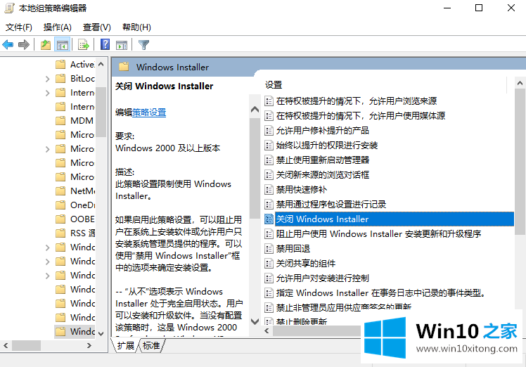This screenshot has height=367, width=526.
Task: Open the 查看(V) menu
Action: point(96,27)
